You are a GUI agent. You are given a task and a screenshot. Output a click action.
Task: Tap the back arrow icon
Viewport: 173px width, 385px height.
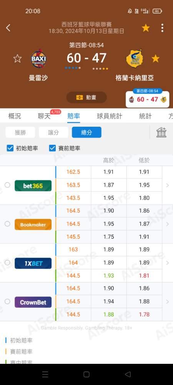point(8,28)
